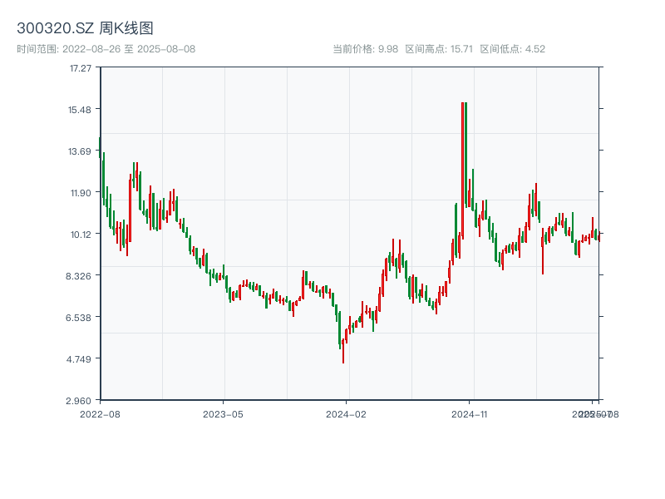Click the y-axis label 15.48

pyautogui.click(x=80, y=110)
